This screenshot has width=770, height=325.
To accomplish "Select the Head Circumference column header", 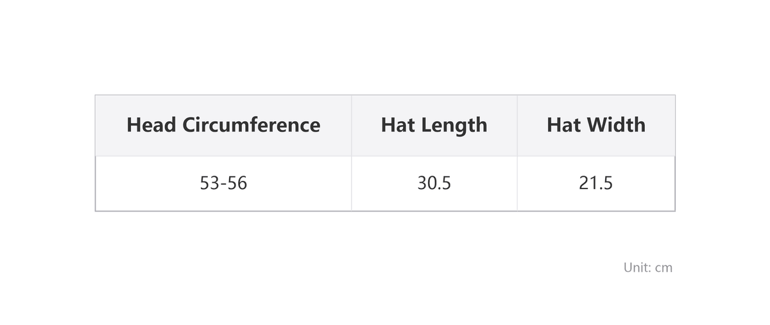I will [223, 125].
